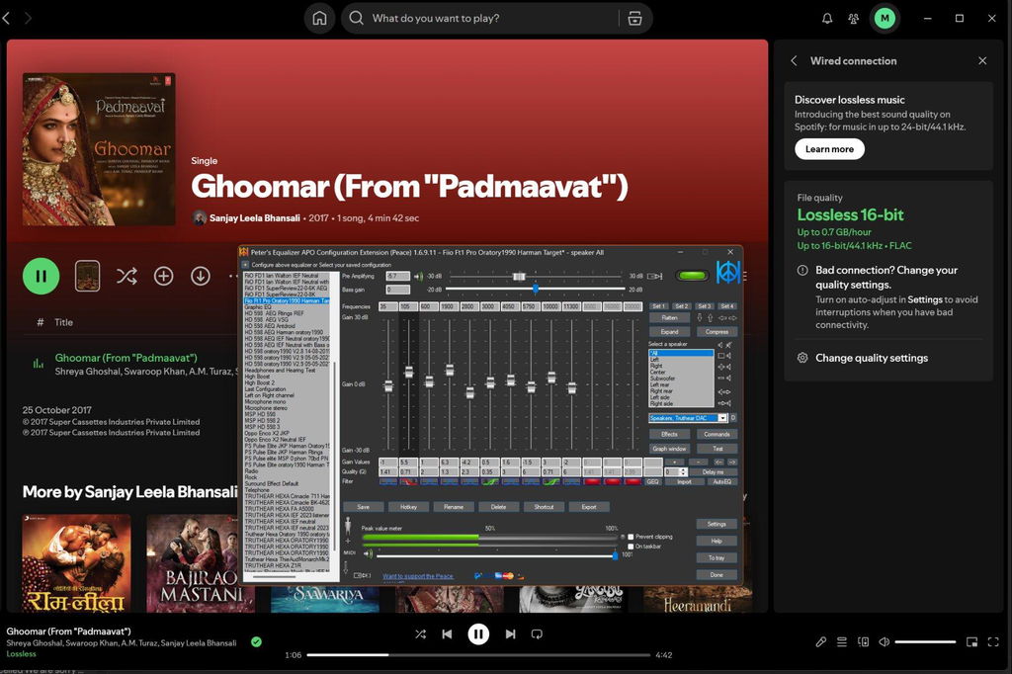Open Spotify Home via house icon
Viewport: 1012px width, 674px height.
click(319, 18)
